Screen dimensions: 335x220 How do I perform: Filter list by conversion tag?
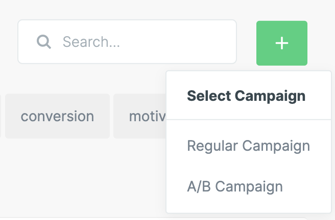pos(57,116)
